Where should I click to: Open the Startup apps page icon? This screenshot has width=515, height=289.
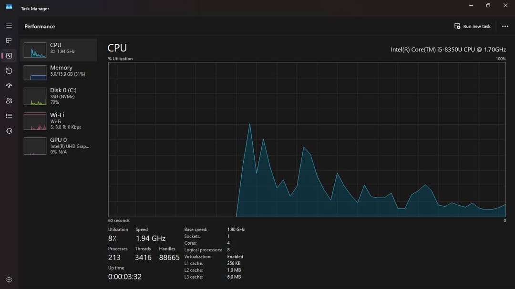coord(9,86)
